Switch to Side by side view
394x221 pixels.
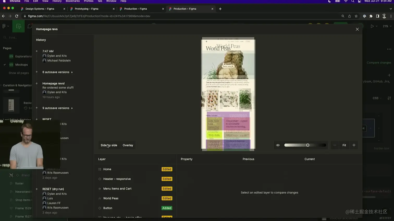(109, 145)
